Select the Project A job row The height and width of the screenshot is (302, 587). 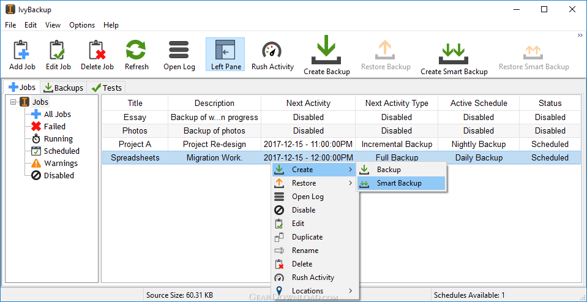tap(342, 144)
